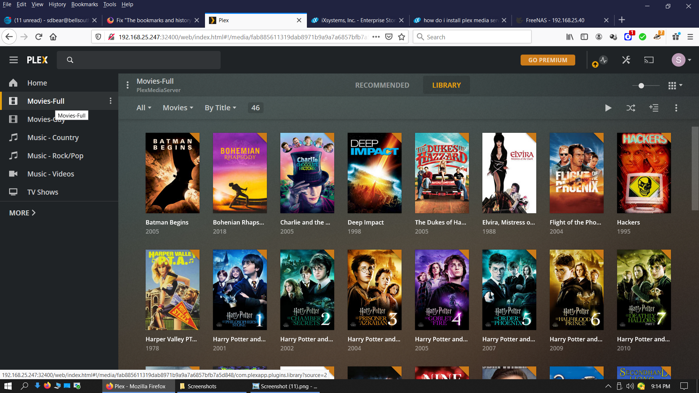
Task: Click the Plex logo
Action: click(x=37, y=60)
